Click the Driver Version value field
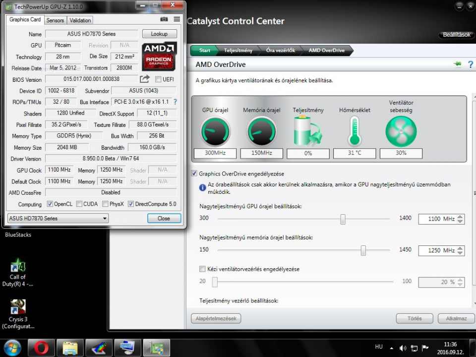Screen dimensions: 476x357 111,159
